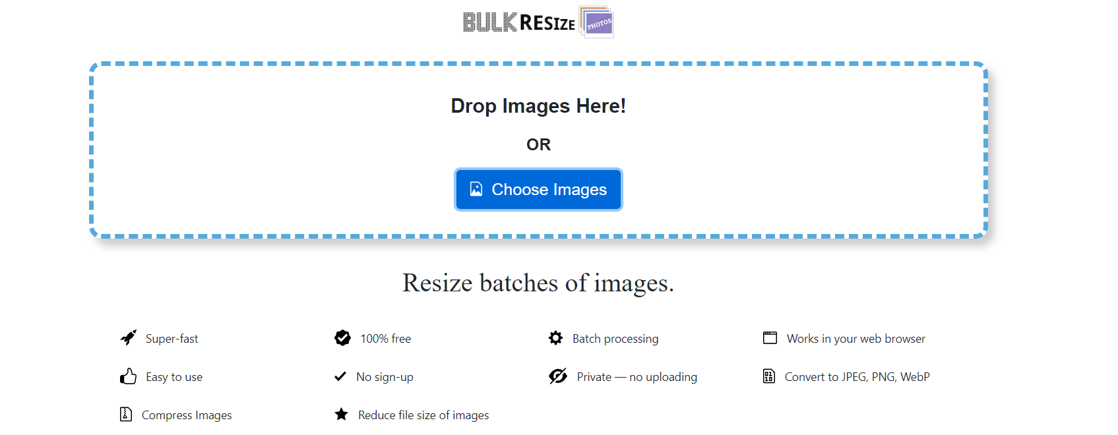Click the Drop Images Here heading
The image size is (1118, 435).
click(538, 105)
